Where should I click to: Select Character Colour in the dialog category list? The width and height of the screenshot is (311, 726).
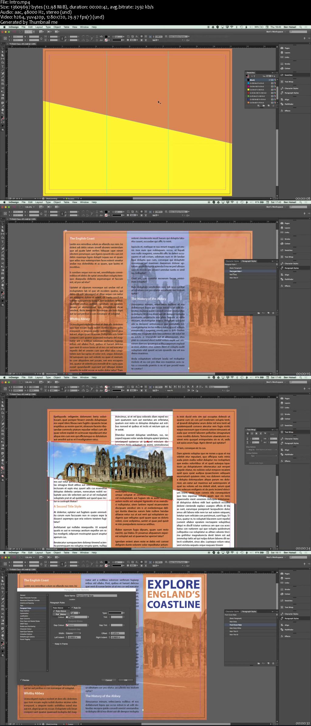point(33,629)
